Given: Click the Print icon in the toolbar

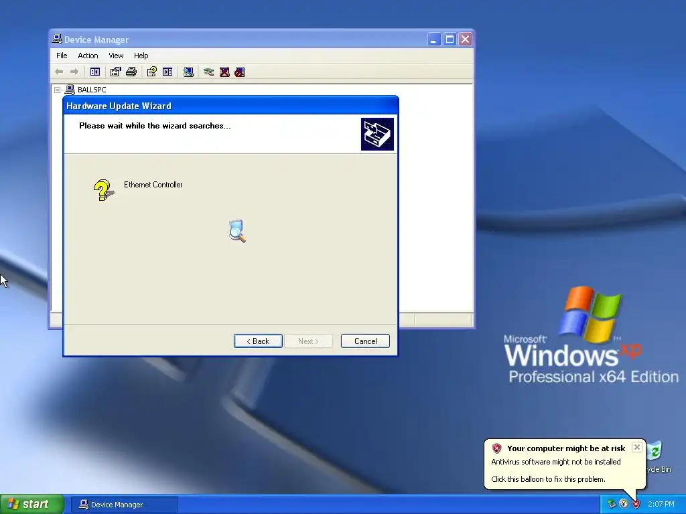Looking at the screenshot, I should click(x=131, y=72).
